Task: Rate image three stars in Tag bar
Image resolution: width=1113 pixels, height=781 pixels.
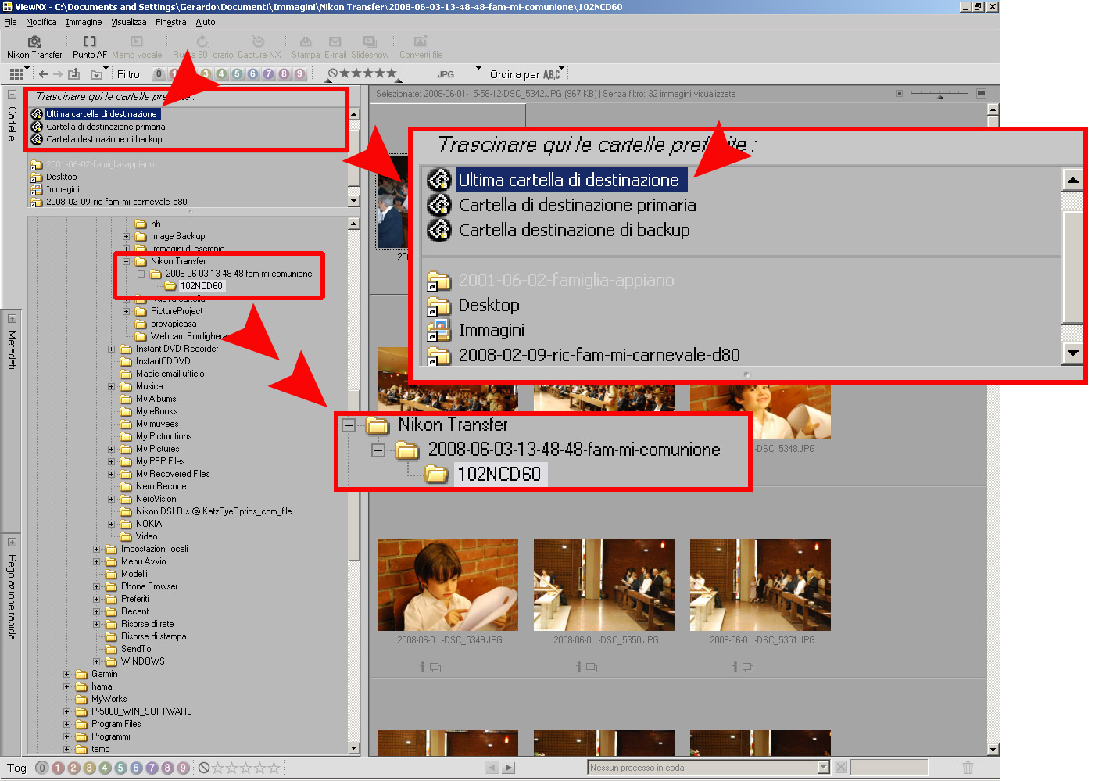Action: [246, 768]
